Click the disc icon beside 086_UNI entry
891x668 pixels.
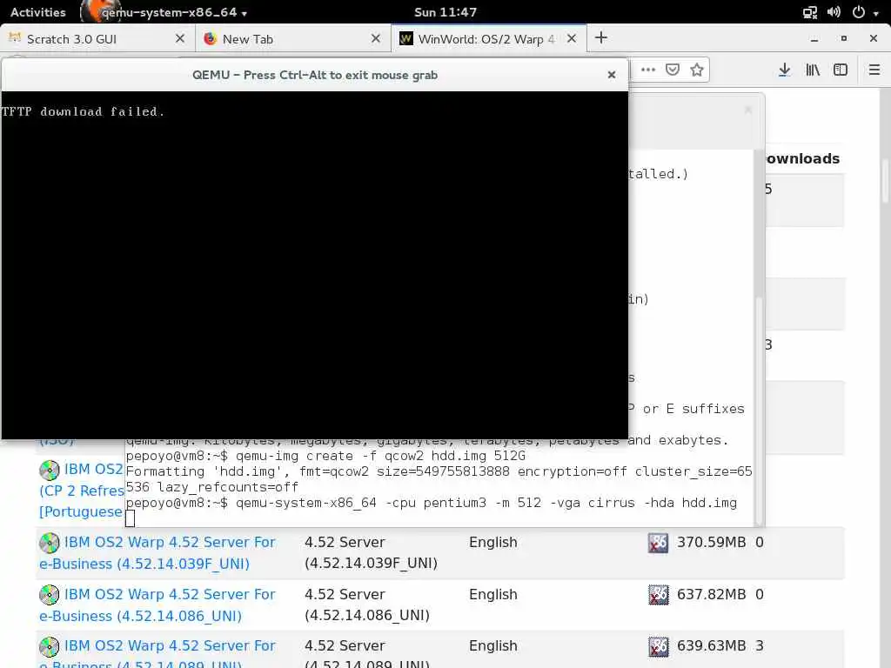[x=50, y=595]
